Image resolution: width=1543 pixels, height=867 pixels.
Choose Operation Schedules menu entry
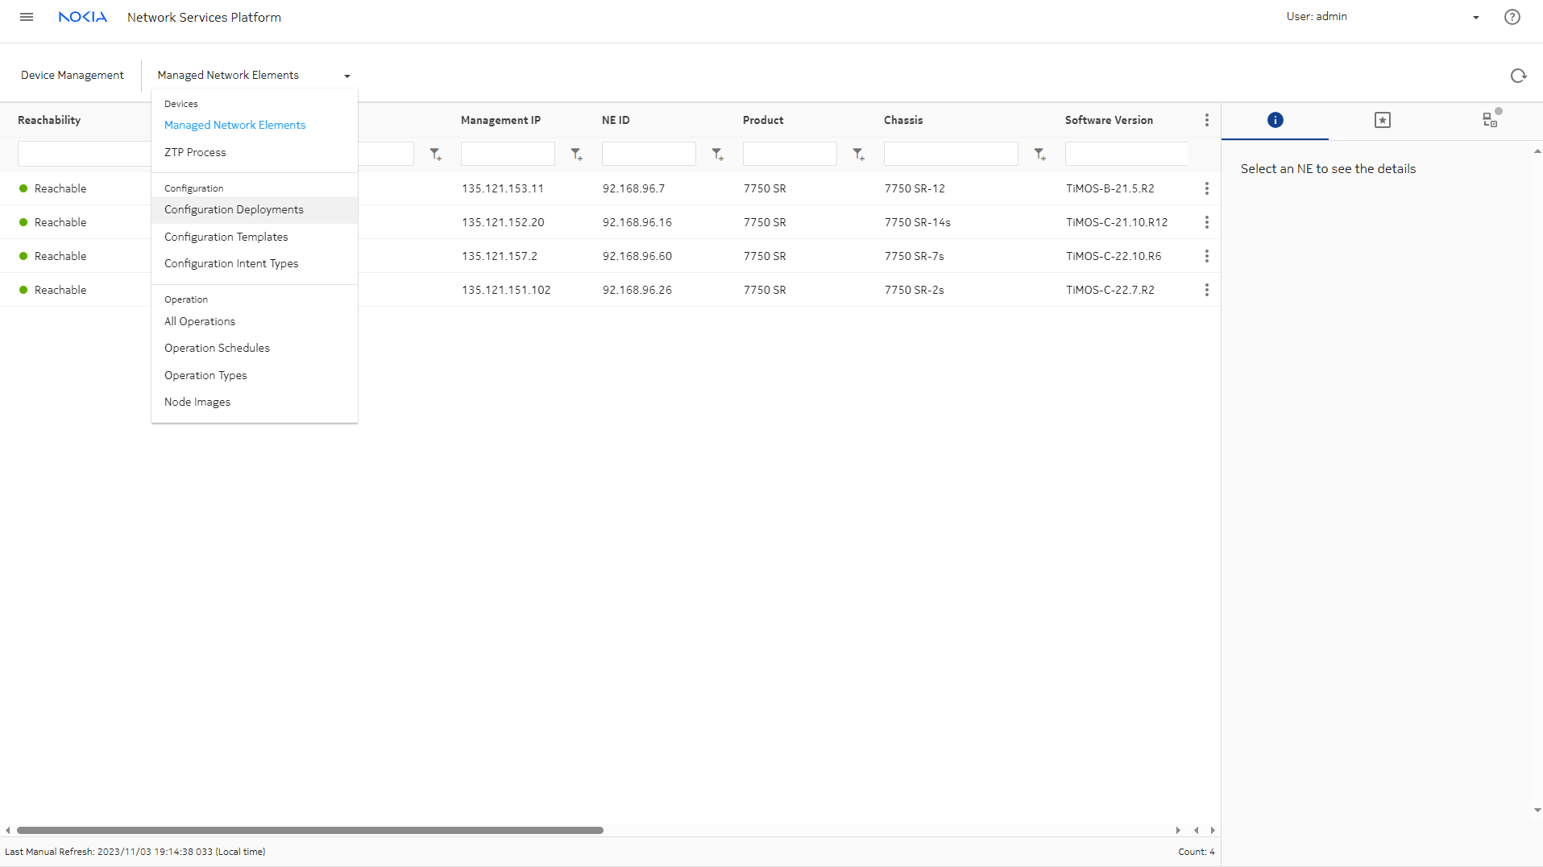(217, 348)
